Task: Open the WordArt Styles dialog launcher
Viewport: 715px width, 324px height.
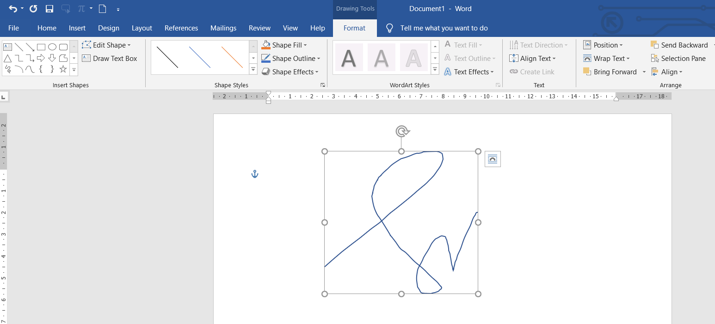Action: click(x=498, y=85)
